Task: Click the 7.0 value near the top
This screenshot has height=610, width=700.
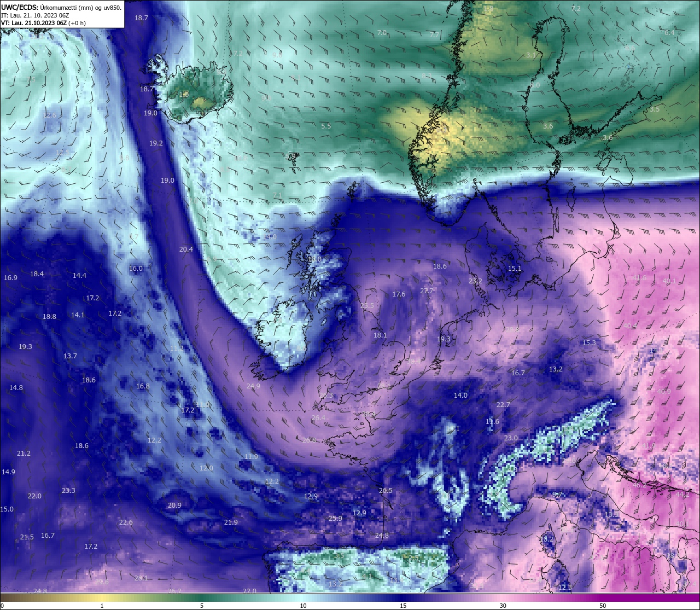Action: 382,33
